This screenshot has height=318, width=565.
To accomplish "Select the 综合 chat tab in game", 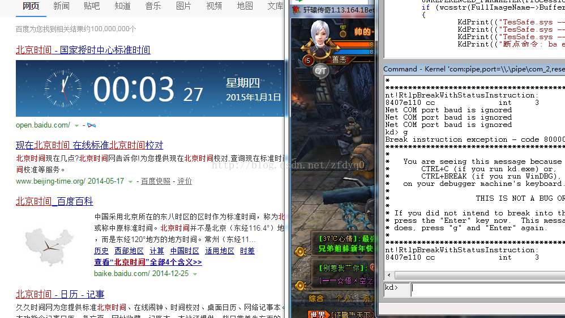I will (x=316, y=299).
